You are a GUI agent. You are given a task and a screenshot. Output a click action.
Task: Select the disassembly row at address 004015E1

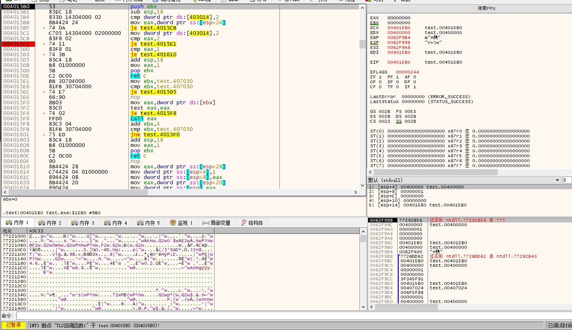[181, 81]
